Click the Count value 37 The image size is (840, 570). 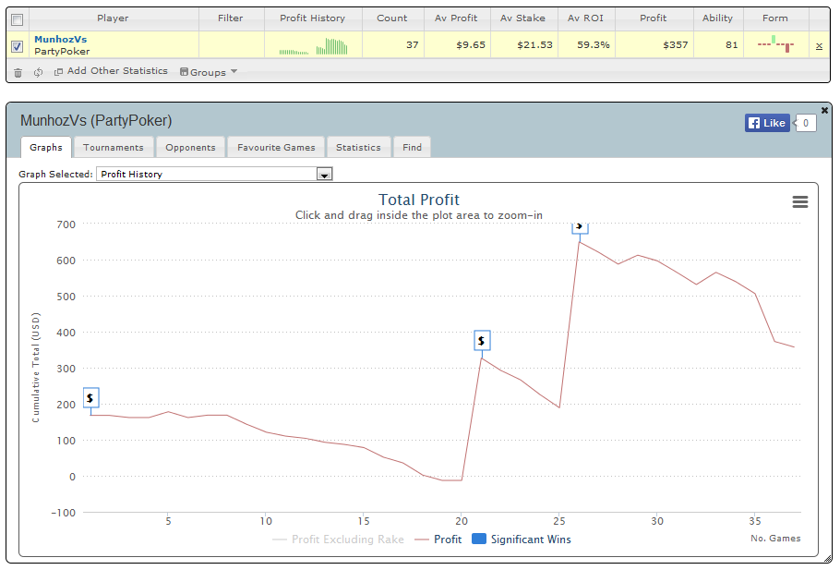click(x=412, y=45)
